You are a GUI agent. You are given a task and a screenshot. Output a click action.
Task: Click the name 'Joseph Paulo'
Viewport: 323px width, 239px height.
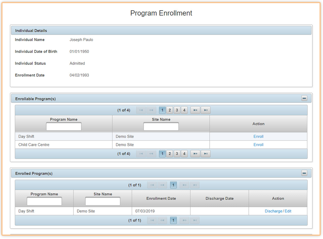coord(81,40)
